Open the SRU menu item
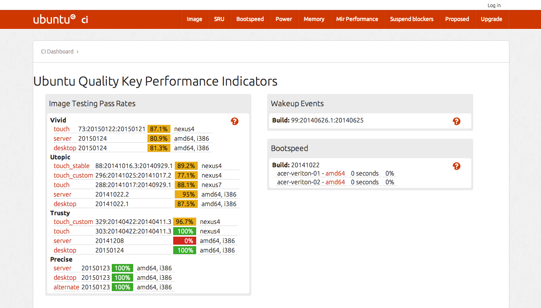The width and height of the screenshot is (541, 308). [x=219, y=19]
